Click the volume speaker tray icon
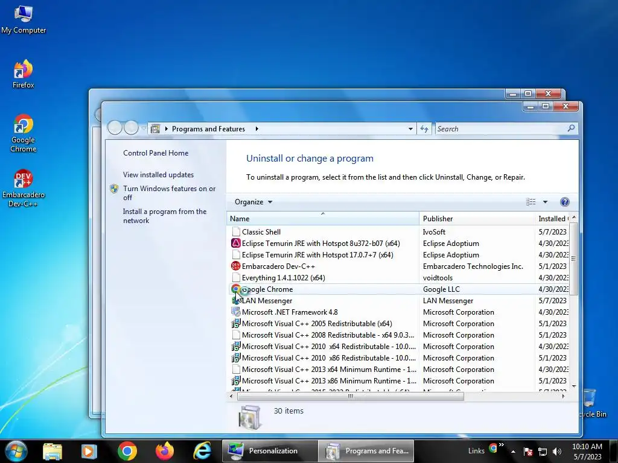The width and height of the screenshot is (618, 463). (556, 452)
